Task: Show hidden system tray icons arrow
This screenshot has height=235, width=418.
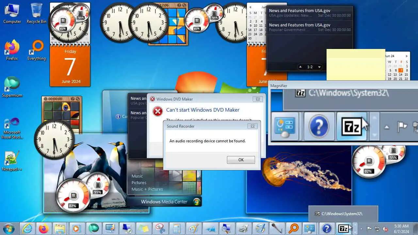Action: click(x=361, y=229)
